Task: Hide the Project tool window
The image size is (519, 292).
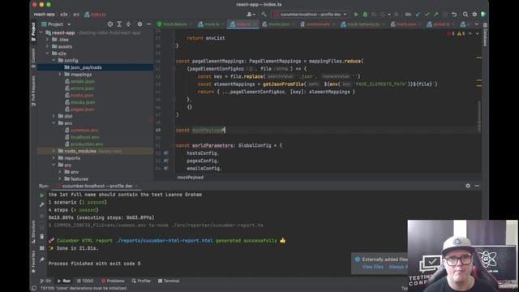Action: pos(149,24)
